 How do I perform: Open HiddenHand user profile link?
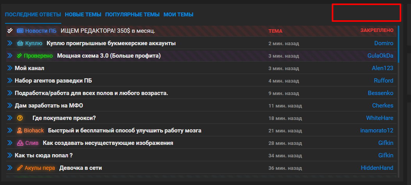377,168
